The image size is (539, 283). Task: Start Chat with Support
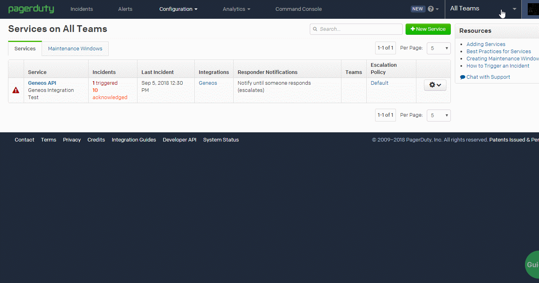[485, 77]
